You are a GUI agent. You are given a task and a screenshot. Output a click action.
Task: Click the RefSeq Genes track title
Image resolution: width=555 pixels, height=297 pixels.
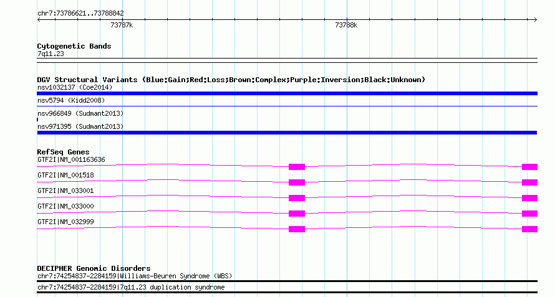coord(64,152)
